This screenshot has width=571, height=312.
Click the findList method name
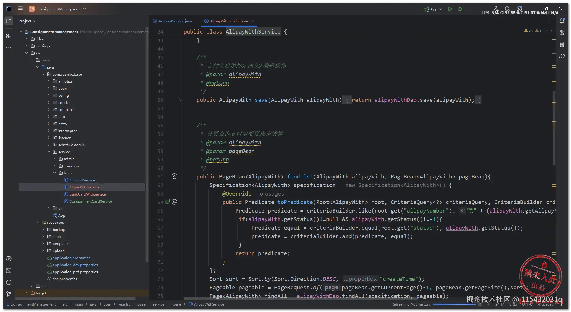pyautogui.click(x=300, y=176)
